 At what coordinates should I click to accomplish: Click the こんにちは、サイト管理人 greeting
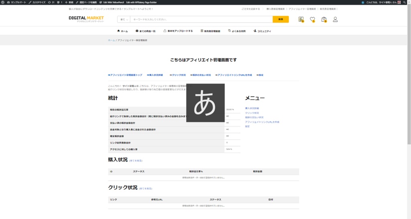(x=381, y=2)
